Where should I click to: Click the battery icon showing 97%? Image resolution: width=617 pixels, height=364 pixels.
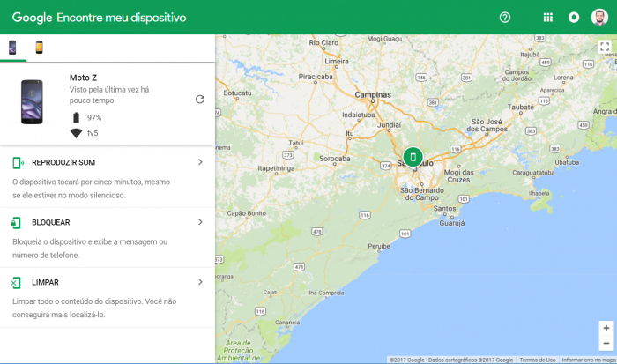77,117
